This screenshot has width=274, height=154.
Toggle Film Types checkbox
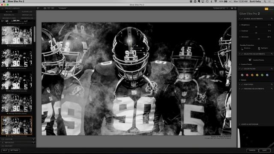tap(242, 84)
